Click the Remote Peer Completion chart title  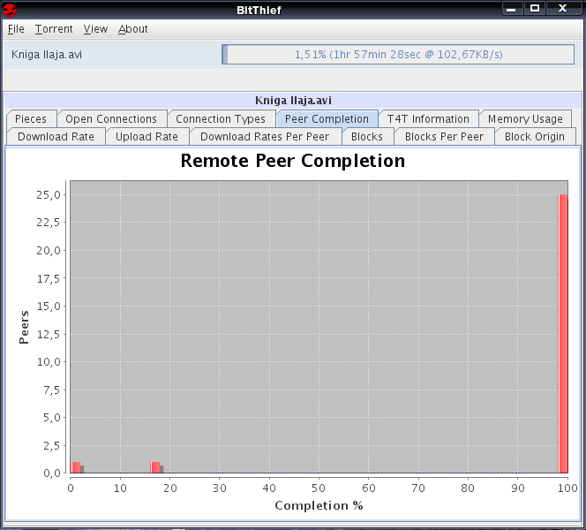click(x=293, y=161)
